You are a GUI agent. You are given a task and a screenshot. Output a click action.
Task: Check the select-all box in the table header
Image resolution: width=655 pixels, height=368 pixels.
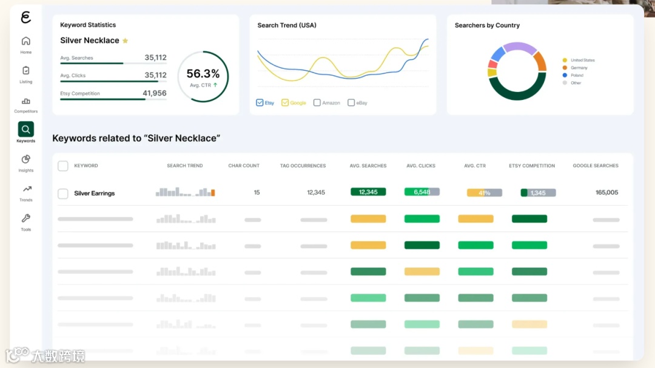tap(63, 166)
